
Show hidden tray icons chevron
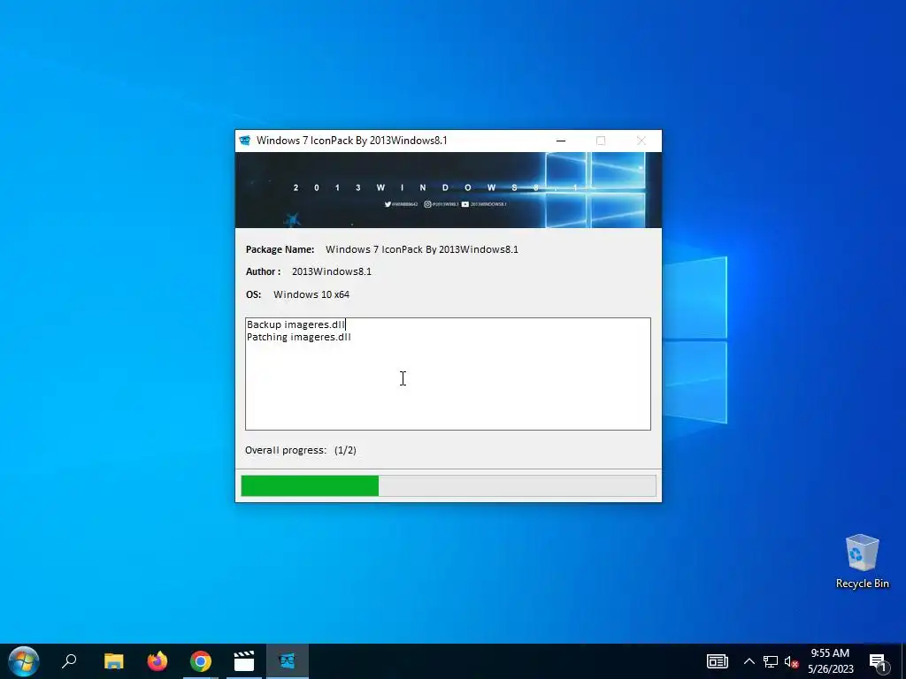pyautogui.click(x=749, y=661)
